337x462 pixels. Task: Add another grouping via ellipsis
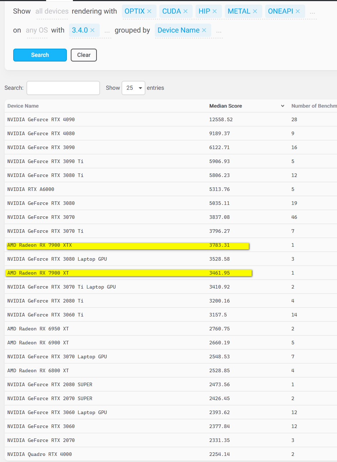pos(219,31)
